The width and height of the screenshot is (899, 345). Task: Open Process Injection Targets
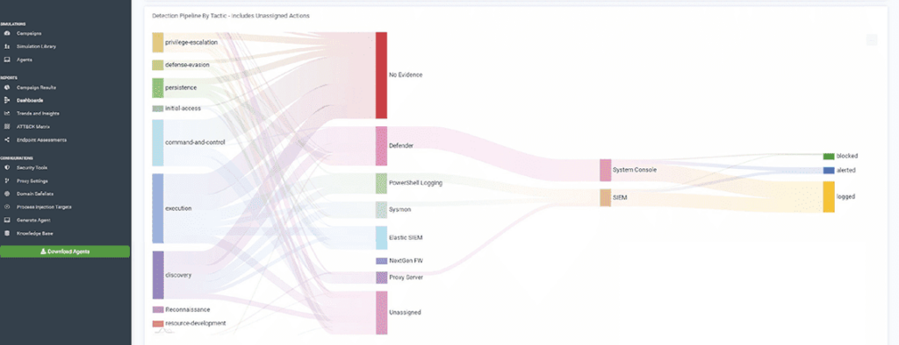tap(44, 207)
